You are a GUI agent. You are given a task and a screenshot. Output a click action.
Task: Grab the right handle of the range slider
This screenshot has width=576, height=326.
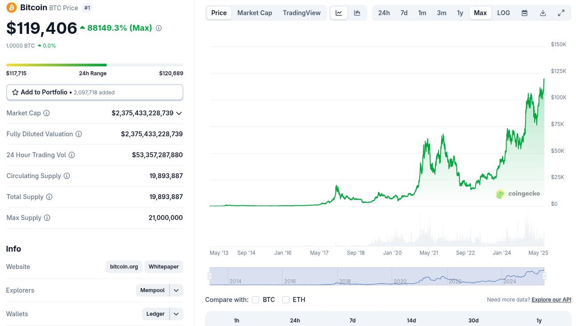click(544, 276)
